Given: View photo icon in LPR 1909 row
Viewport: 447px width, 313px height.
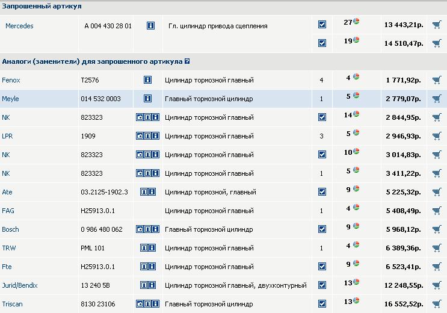Looking at the screenshot, I should 140,136.
